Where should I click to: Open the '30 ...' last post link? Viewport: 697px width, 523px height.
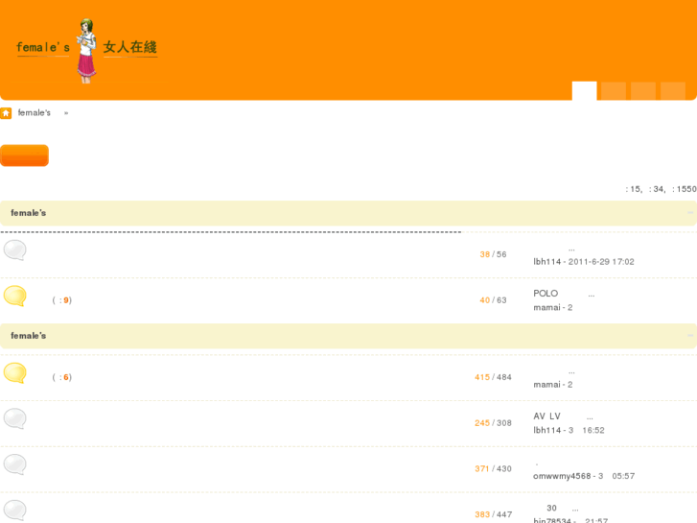563,509
